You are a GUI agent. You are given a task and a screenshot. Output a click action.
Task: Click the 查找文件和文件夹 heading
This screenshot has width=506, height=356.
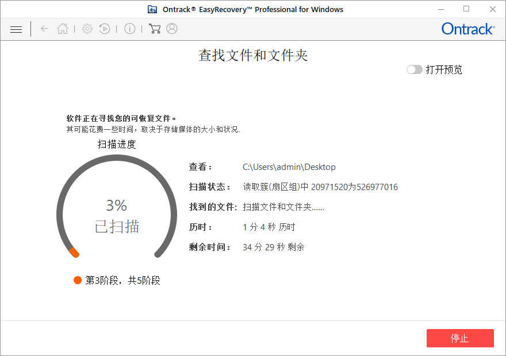coord(253,56)
